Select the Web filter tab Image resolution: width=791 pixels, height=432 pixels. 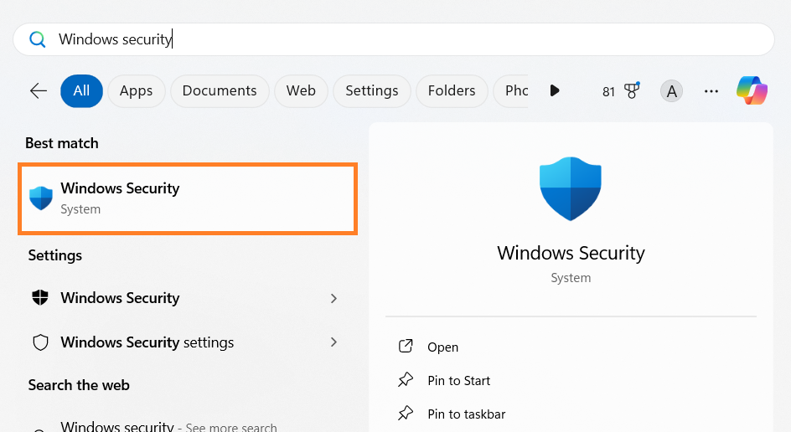(x=301, y=90)
